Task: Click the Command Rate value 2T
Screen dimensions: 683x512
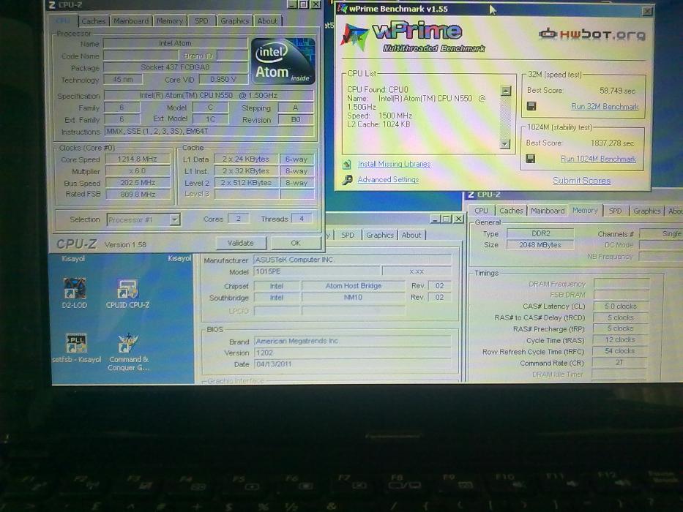Action: (x=621, y=362)
